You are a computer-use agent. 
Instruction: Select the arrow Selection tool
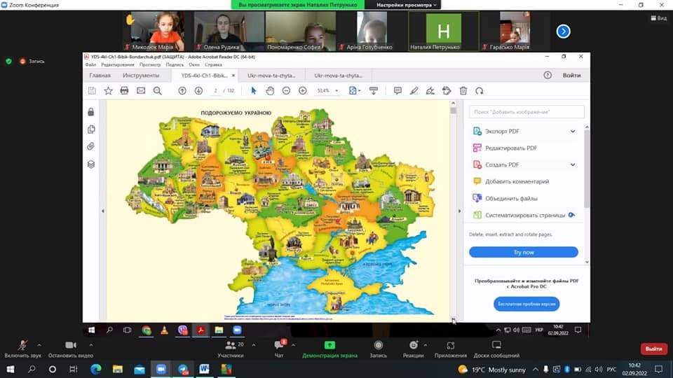[254, 91]
